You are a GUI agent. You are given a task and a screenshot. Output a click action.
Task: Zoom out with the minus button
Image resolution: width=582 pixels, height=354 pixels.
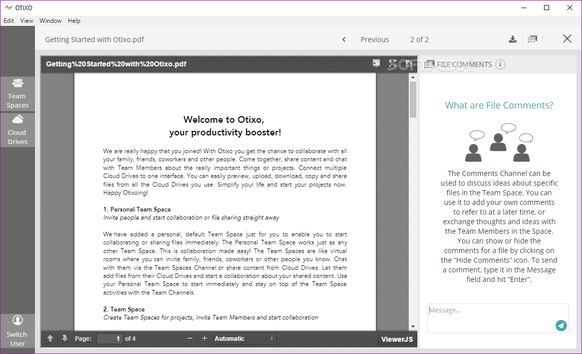[189, 338]
